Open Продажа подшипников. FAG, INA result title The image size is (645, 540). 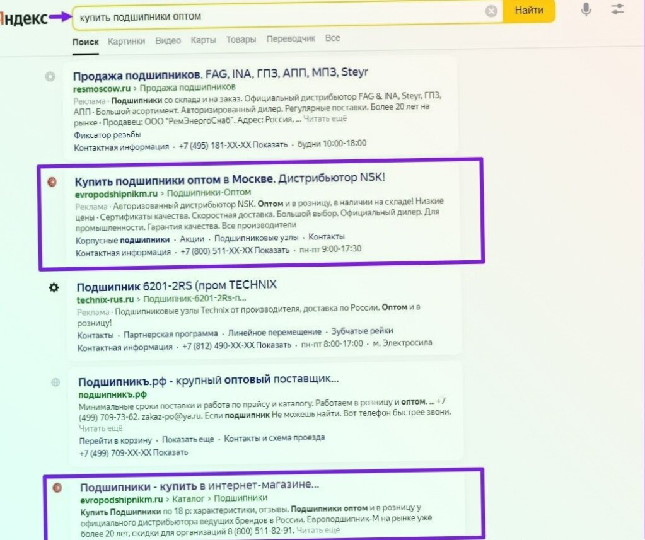point(221,74)
